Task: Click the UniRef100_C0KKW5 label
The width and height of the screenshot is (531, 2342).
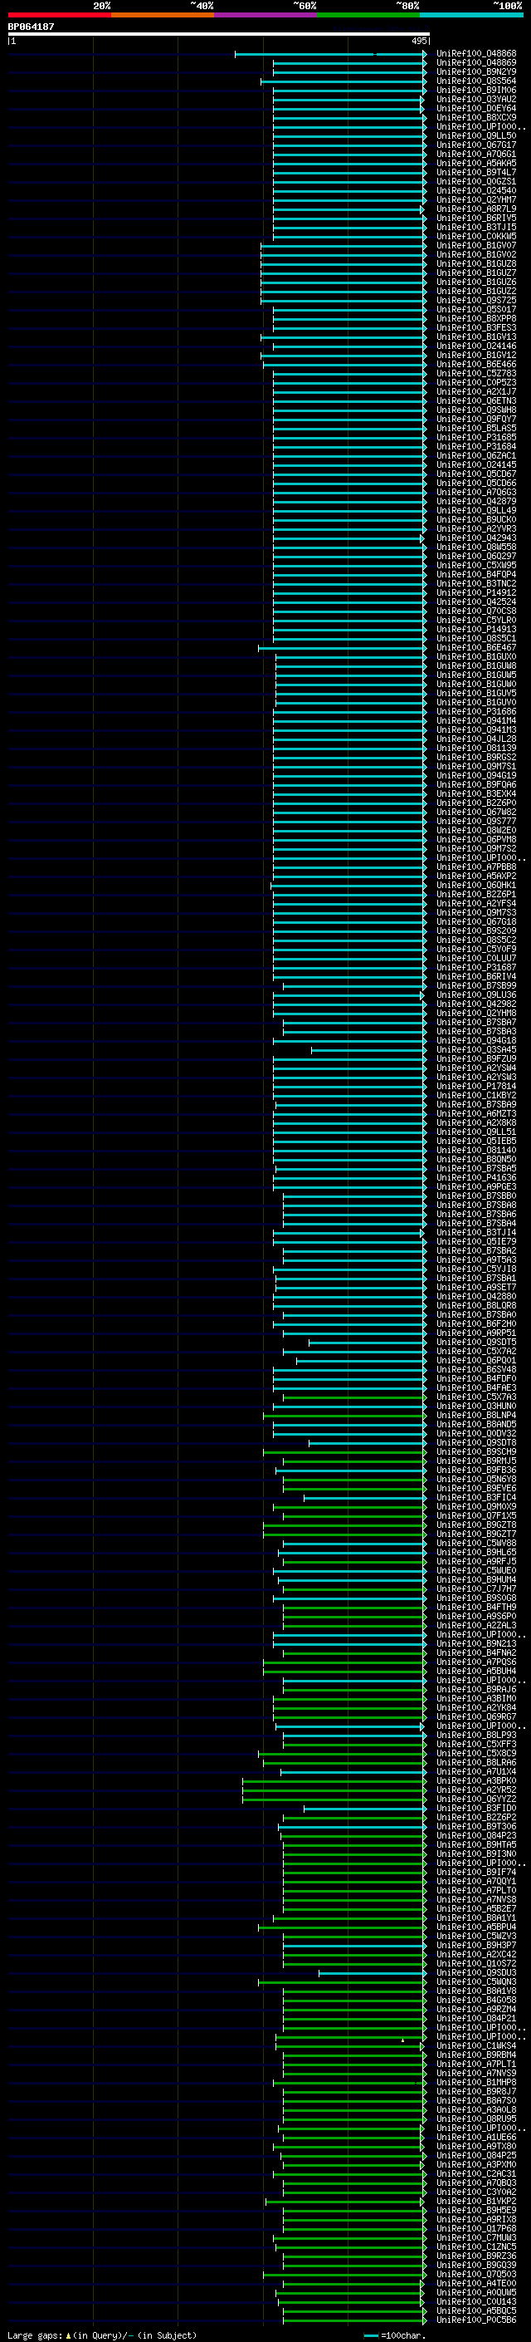Action: [x=476, y=237]
